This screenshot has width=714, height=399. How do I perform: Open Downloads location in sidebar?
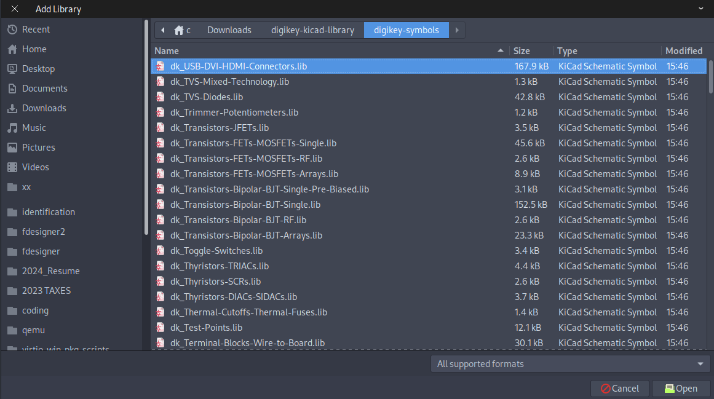pyautogui.click(x=44, y=108)
